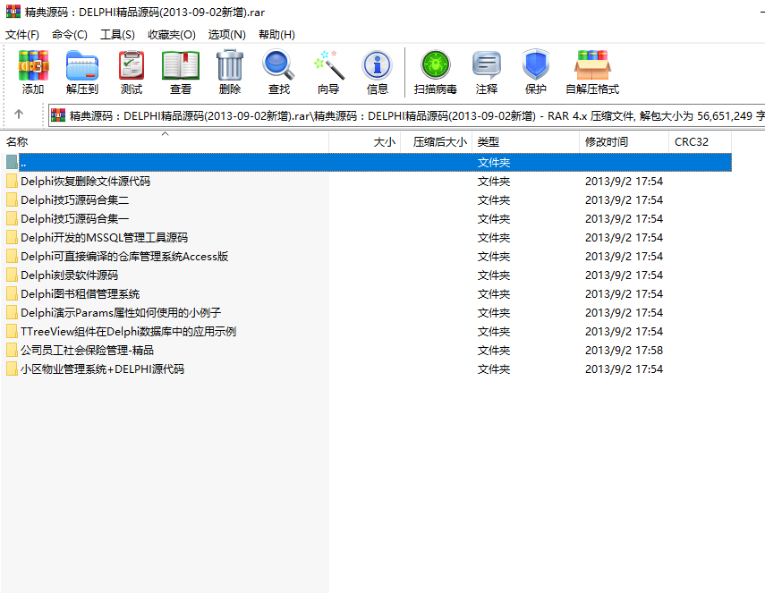765x593 pixels.
Task: Click the Extract To (解压到) icon
Action: tap(82, 72)
